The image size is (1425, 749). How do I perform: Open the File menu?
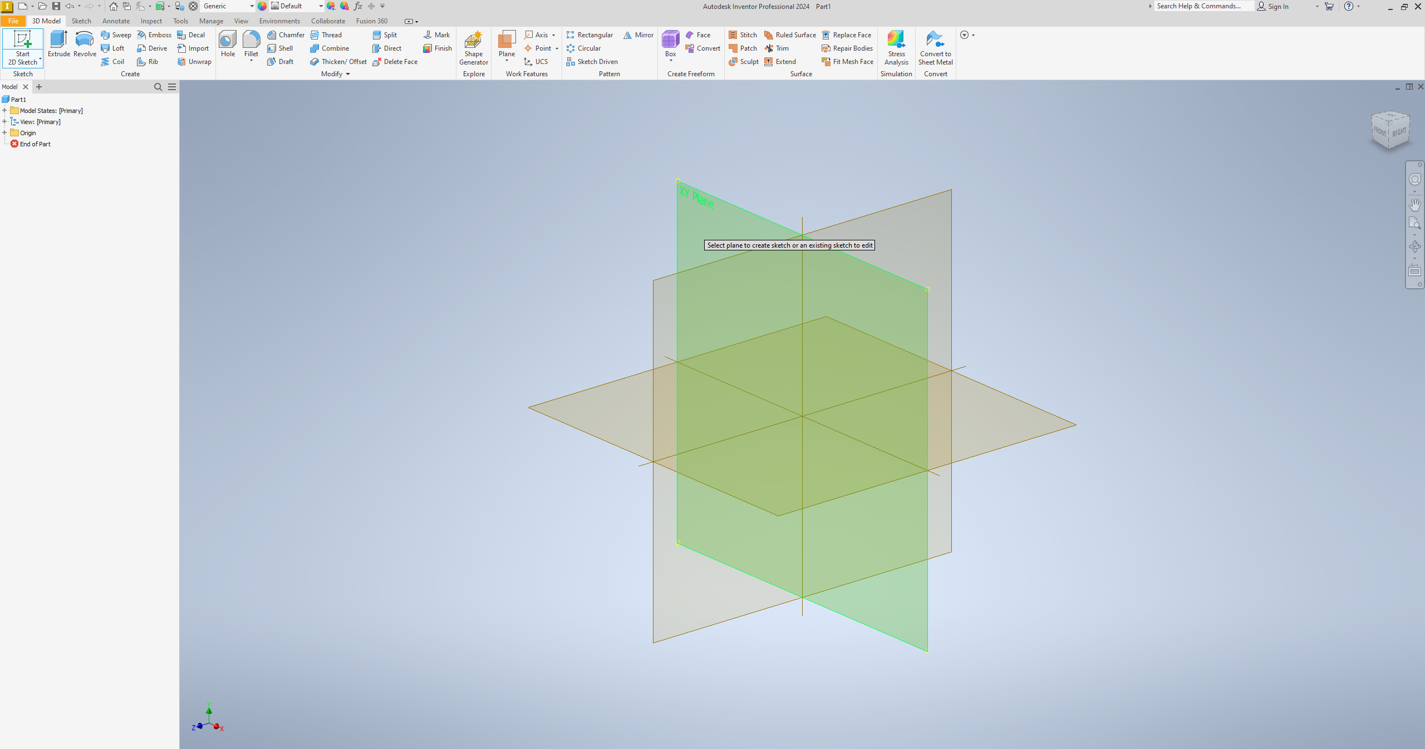point(13,21)
